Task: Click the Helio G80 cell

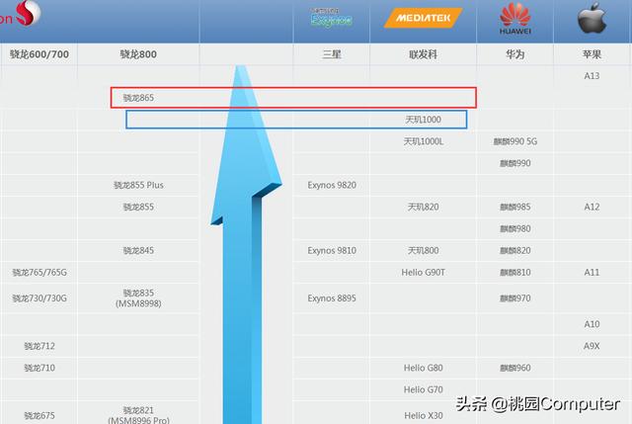Action: tap(424, 368)
